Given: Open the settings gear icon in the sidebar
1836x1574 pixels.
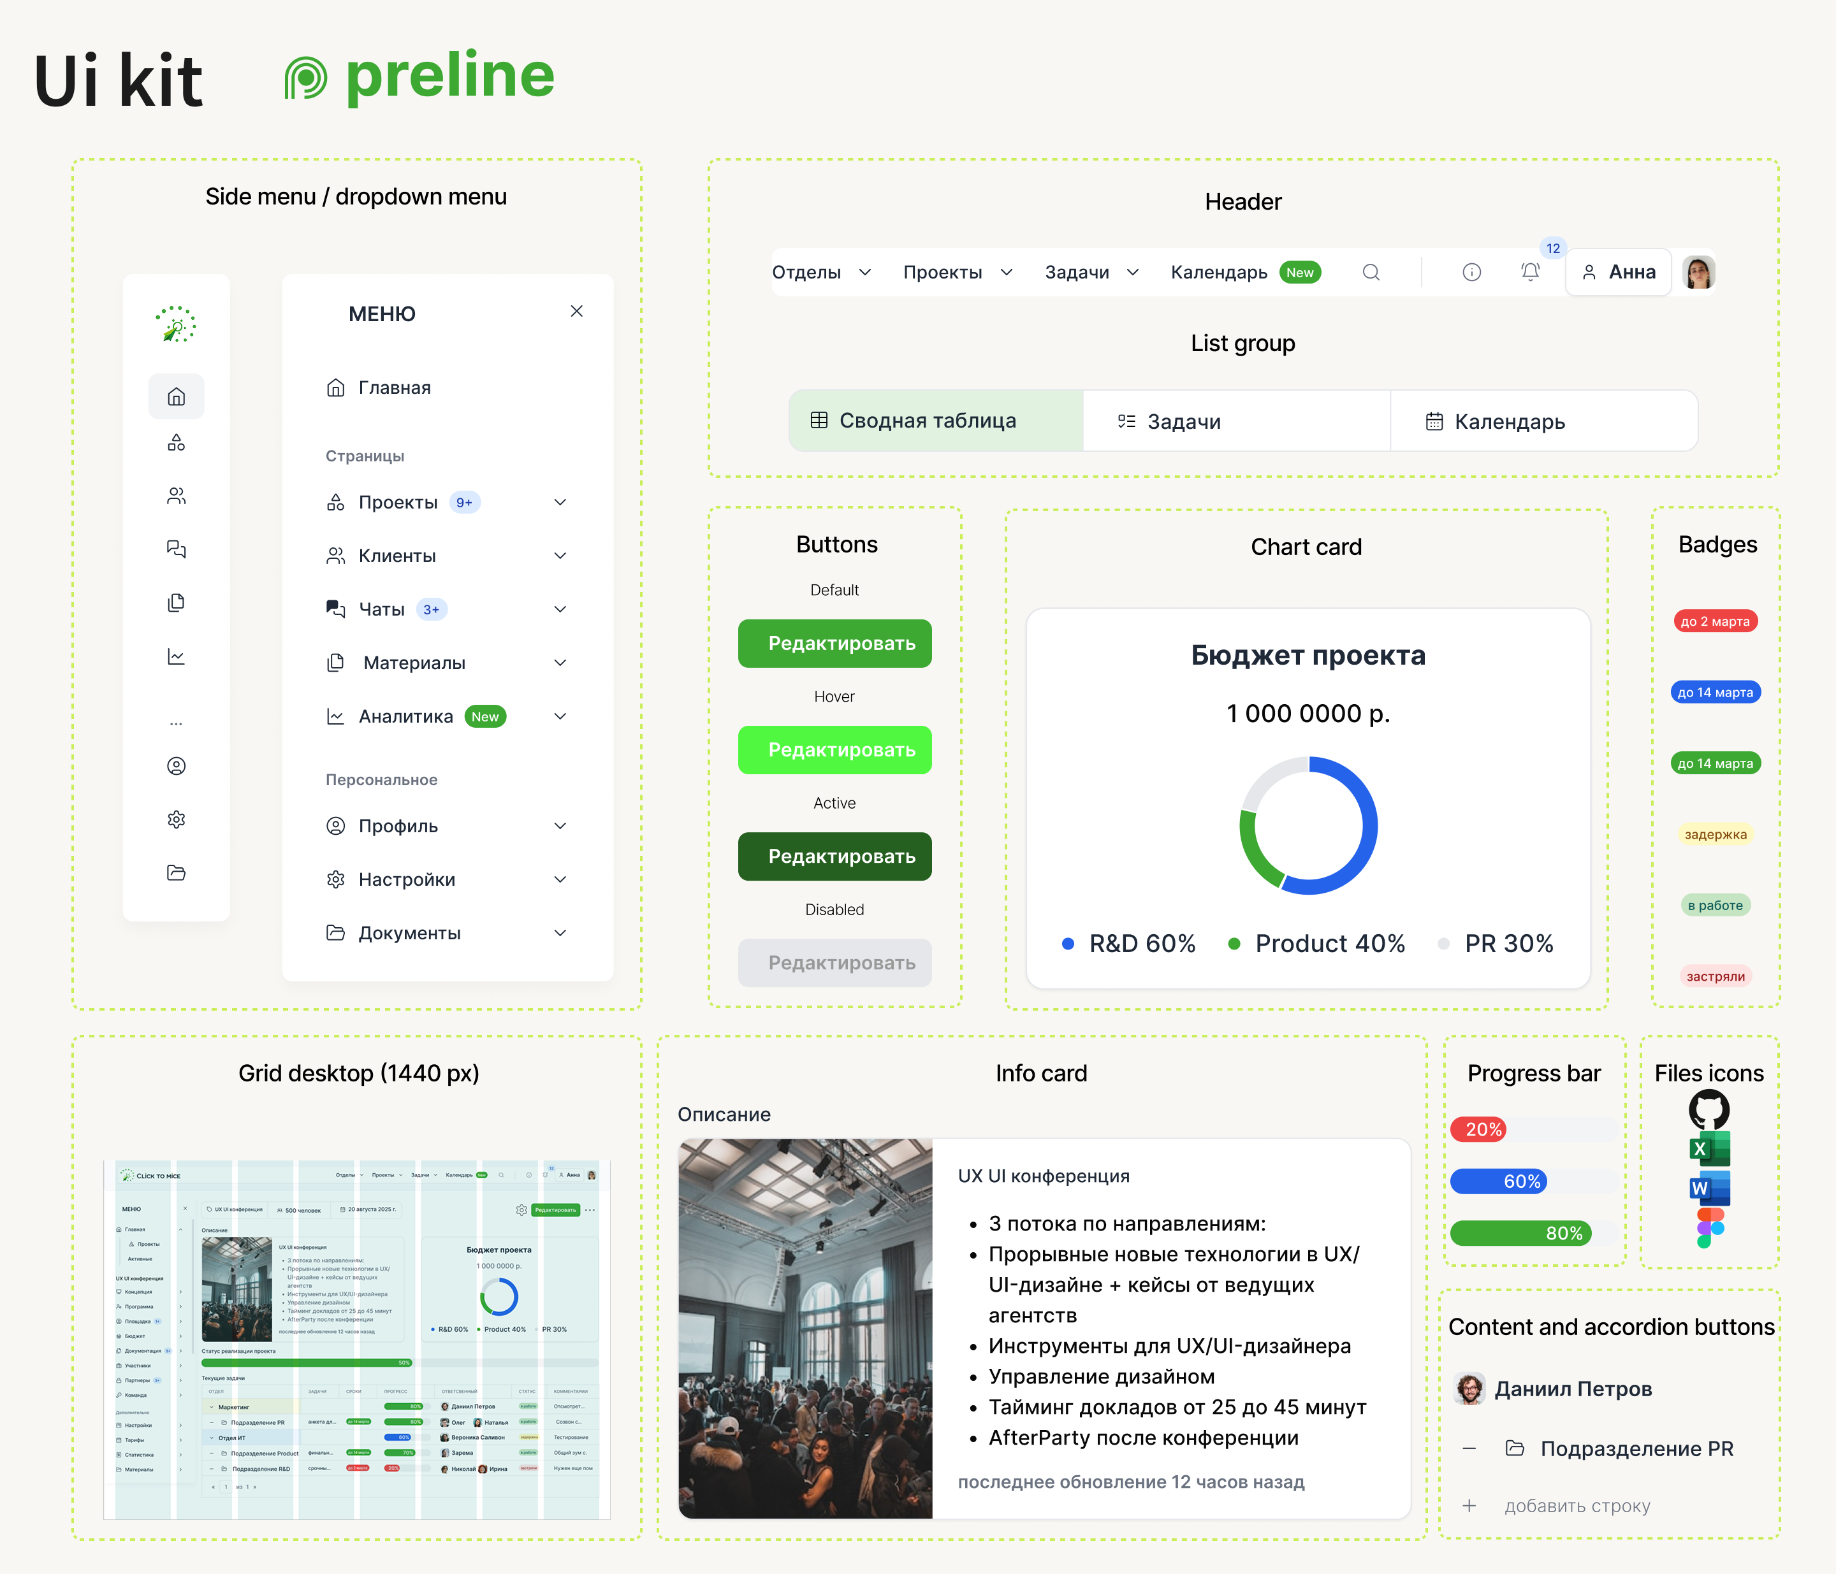Looking at the screenshot, I should click(175, 819).
